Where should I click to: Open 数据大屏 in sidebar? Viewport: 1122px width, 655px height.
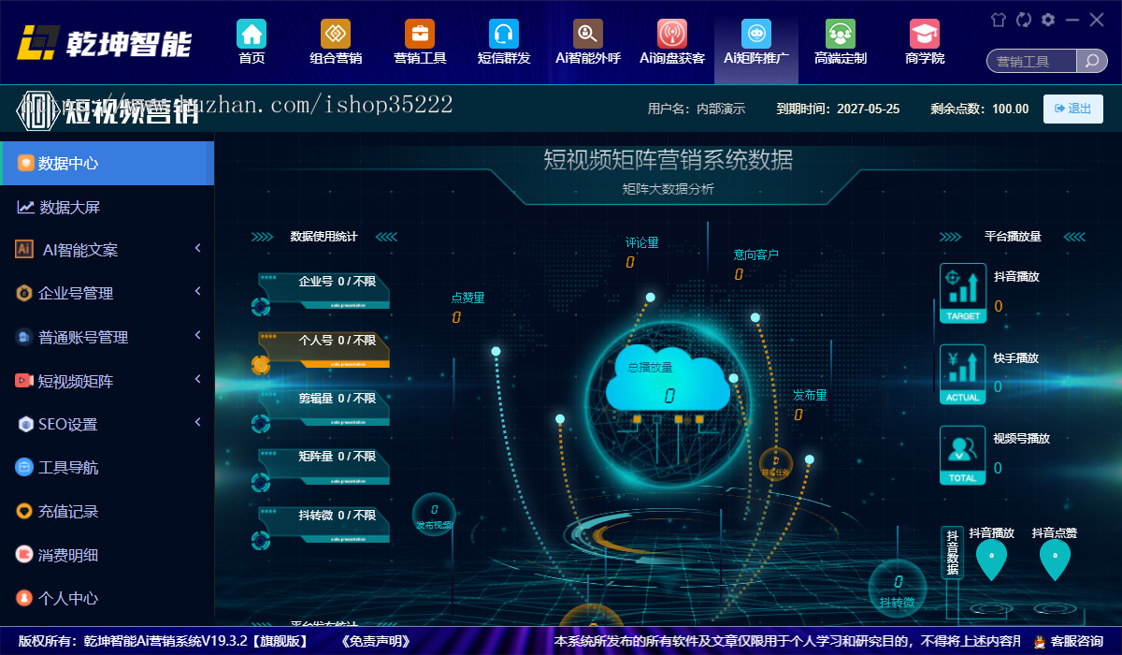point(107,207)
